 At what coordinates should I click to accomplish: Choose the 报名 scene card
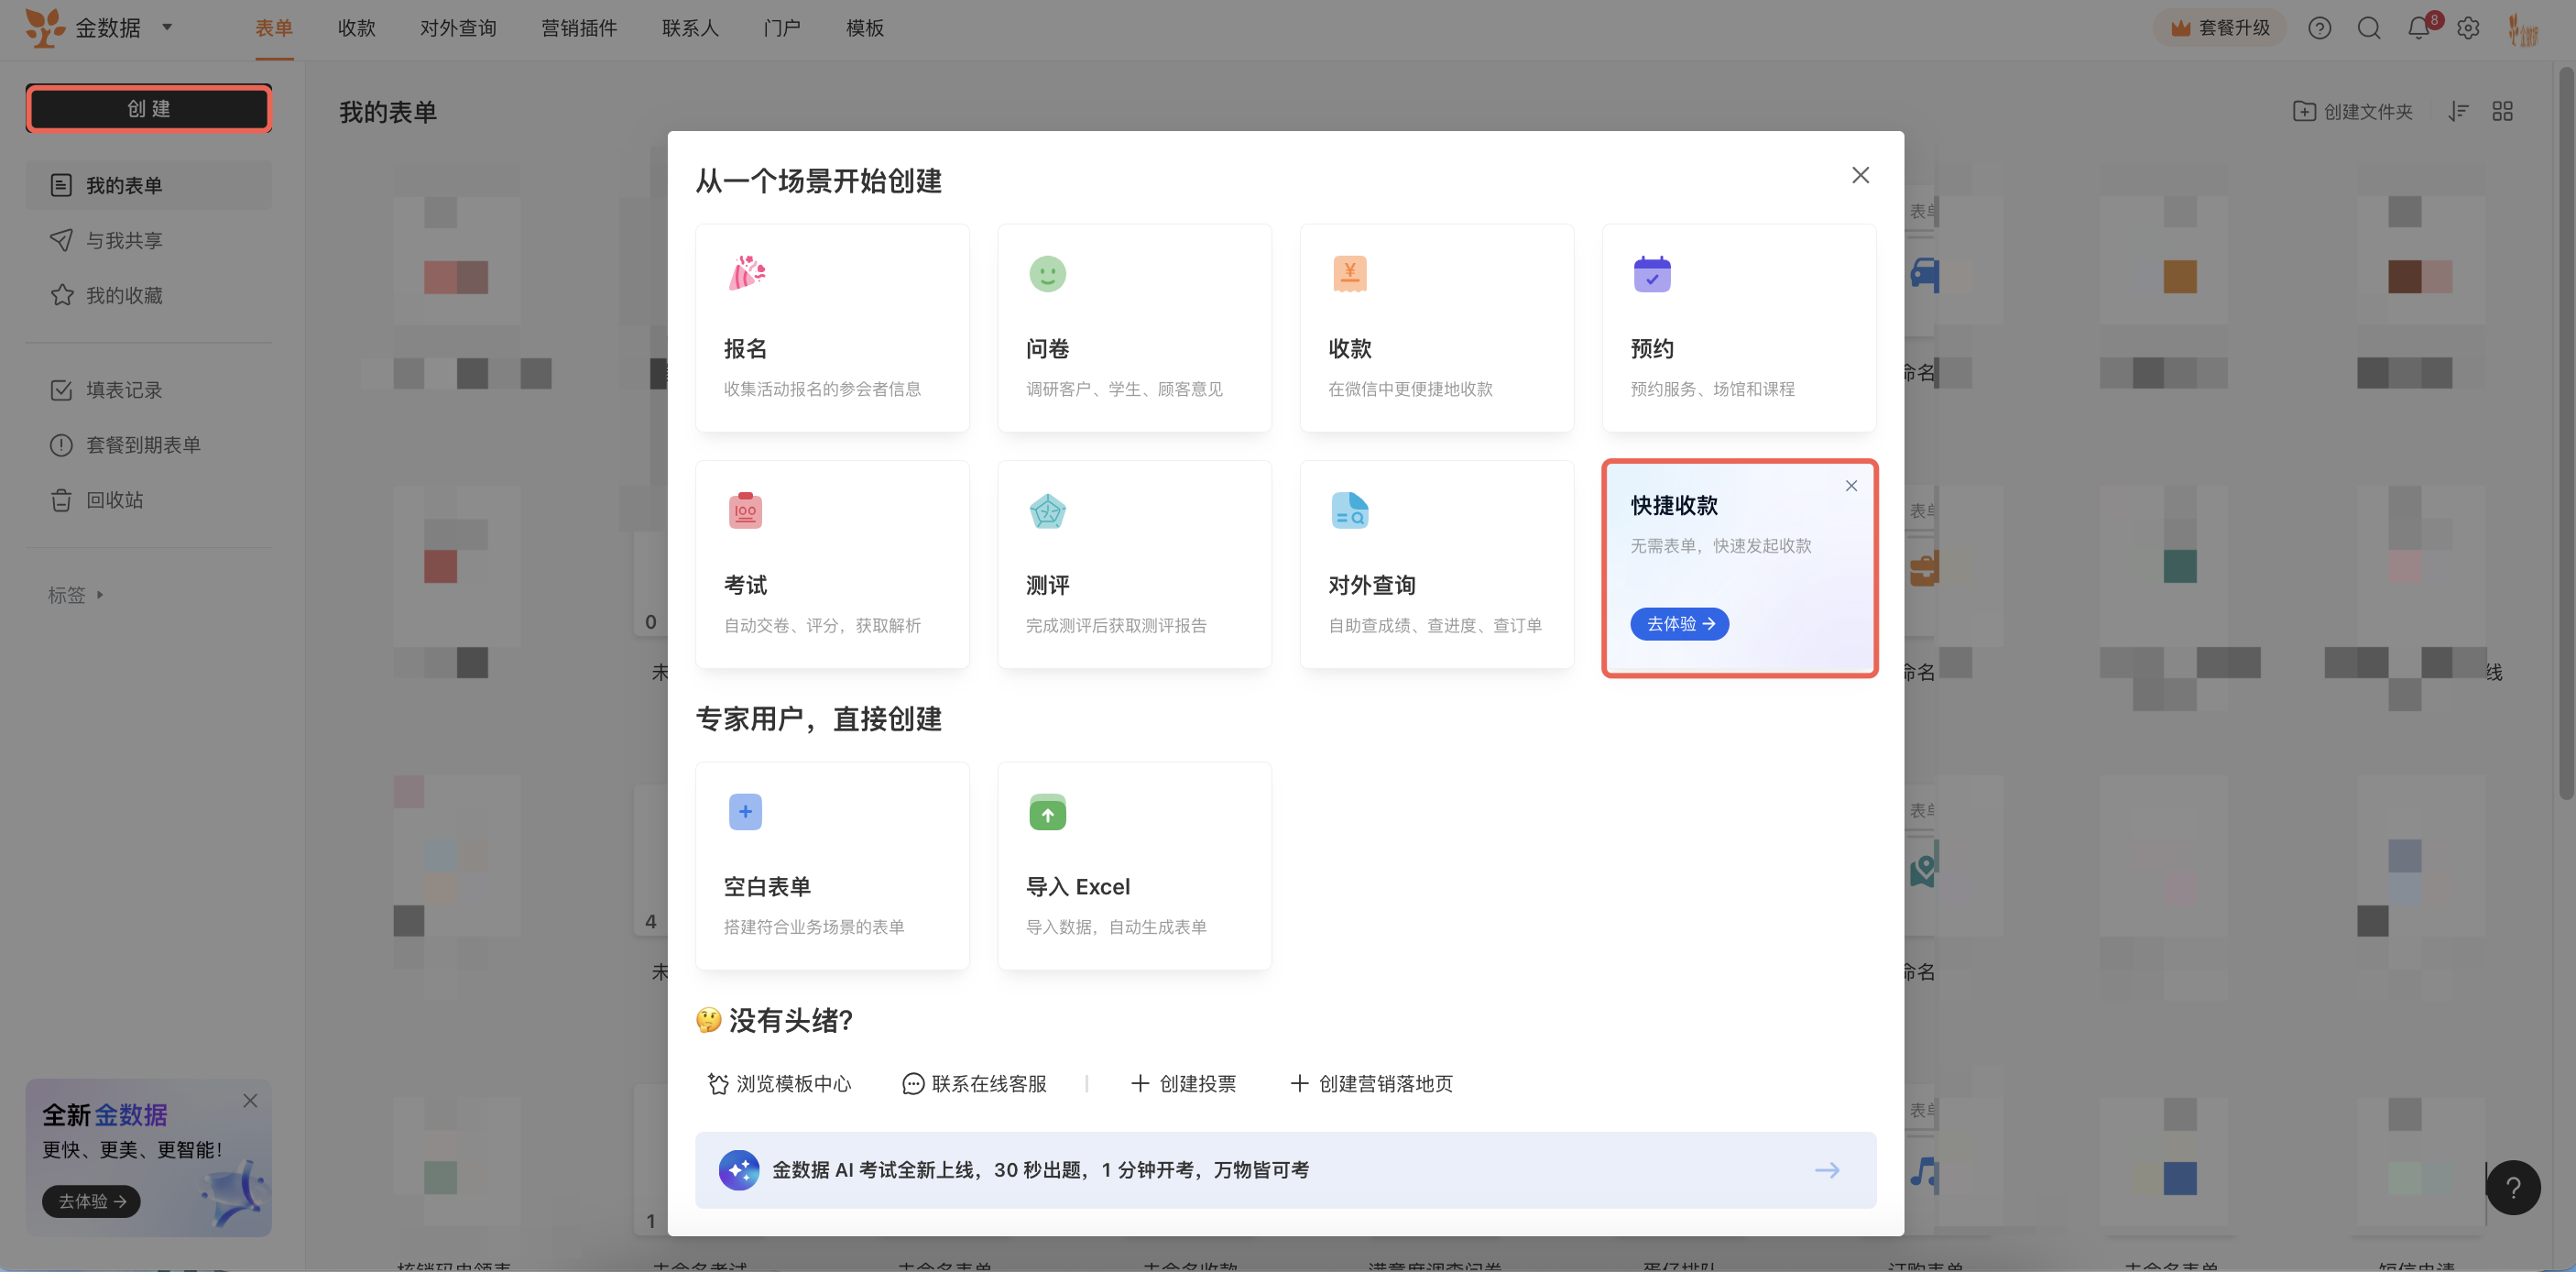tap(832, 328)
